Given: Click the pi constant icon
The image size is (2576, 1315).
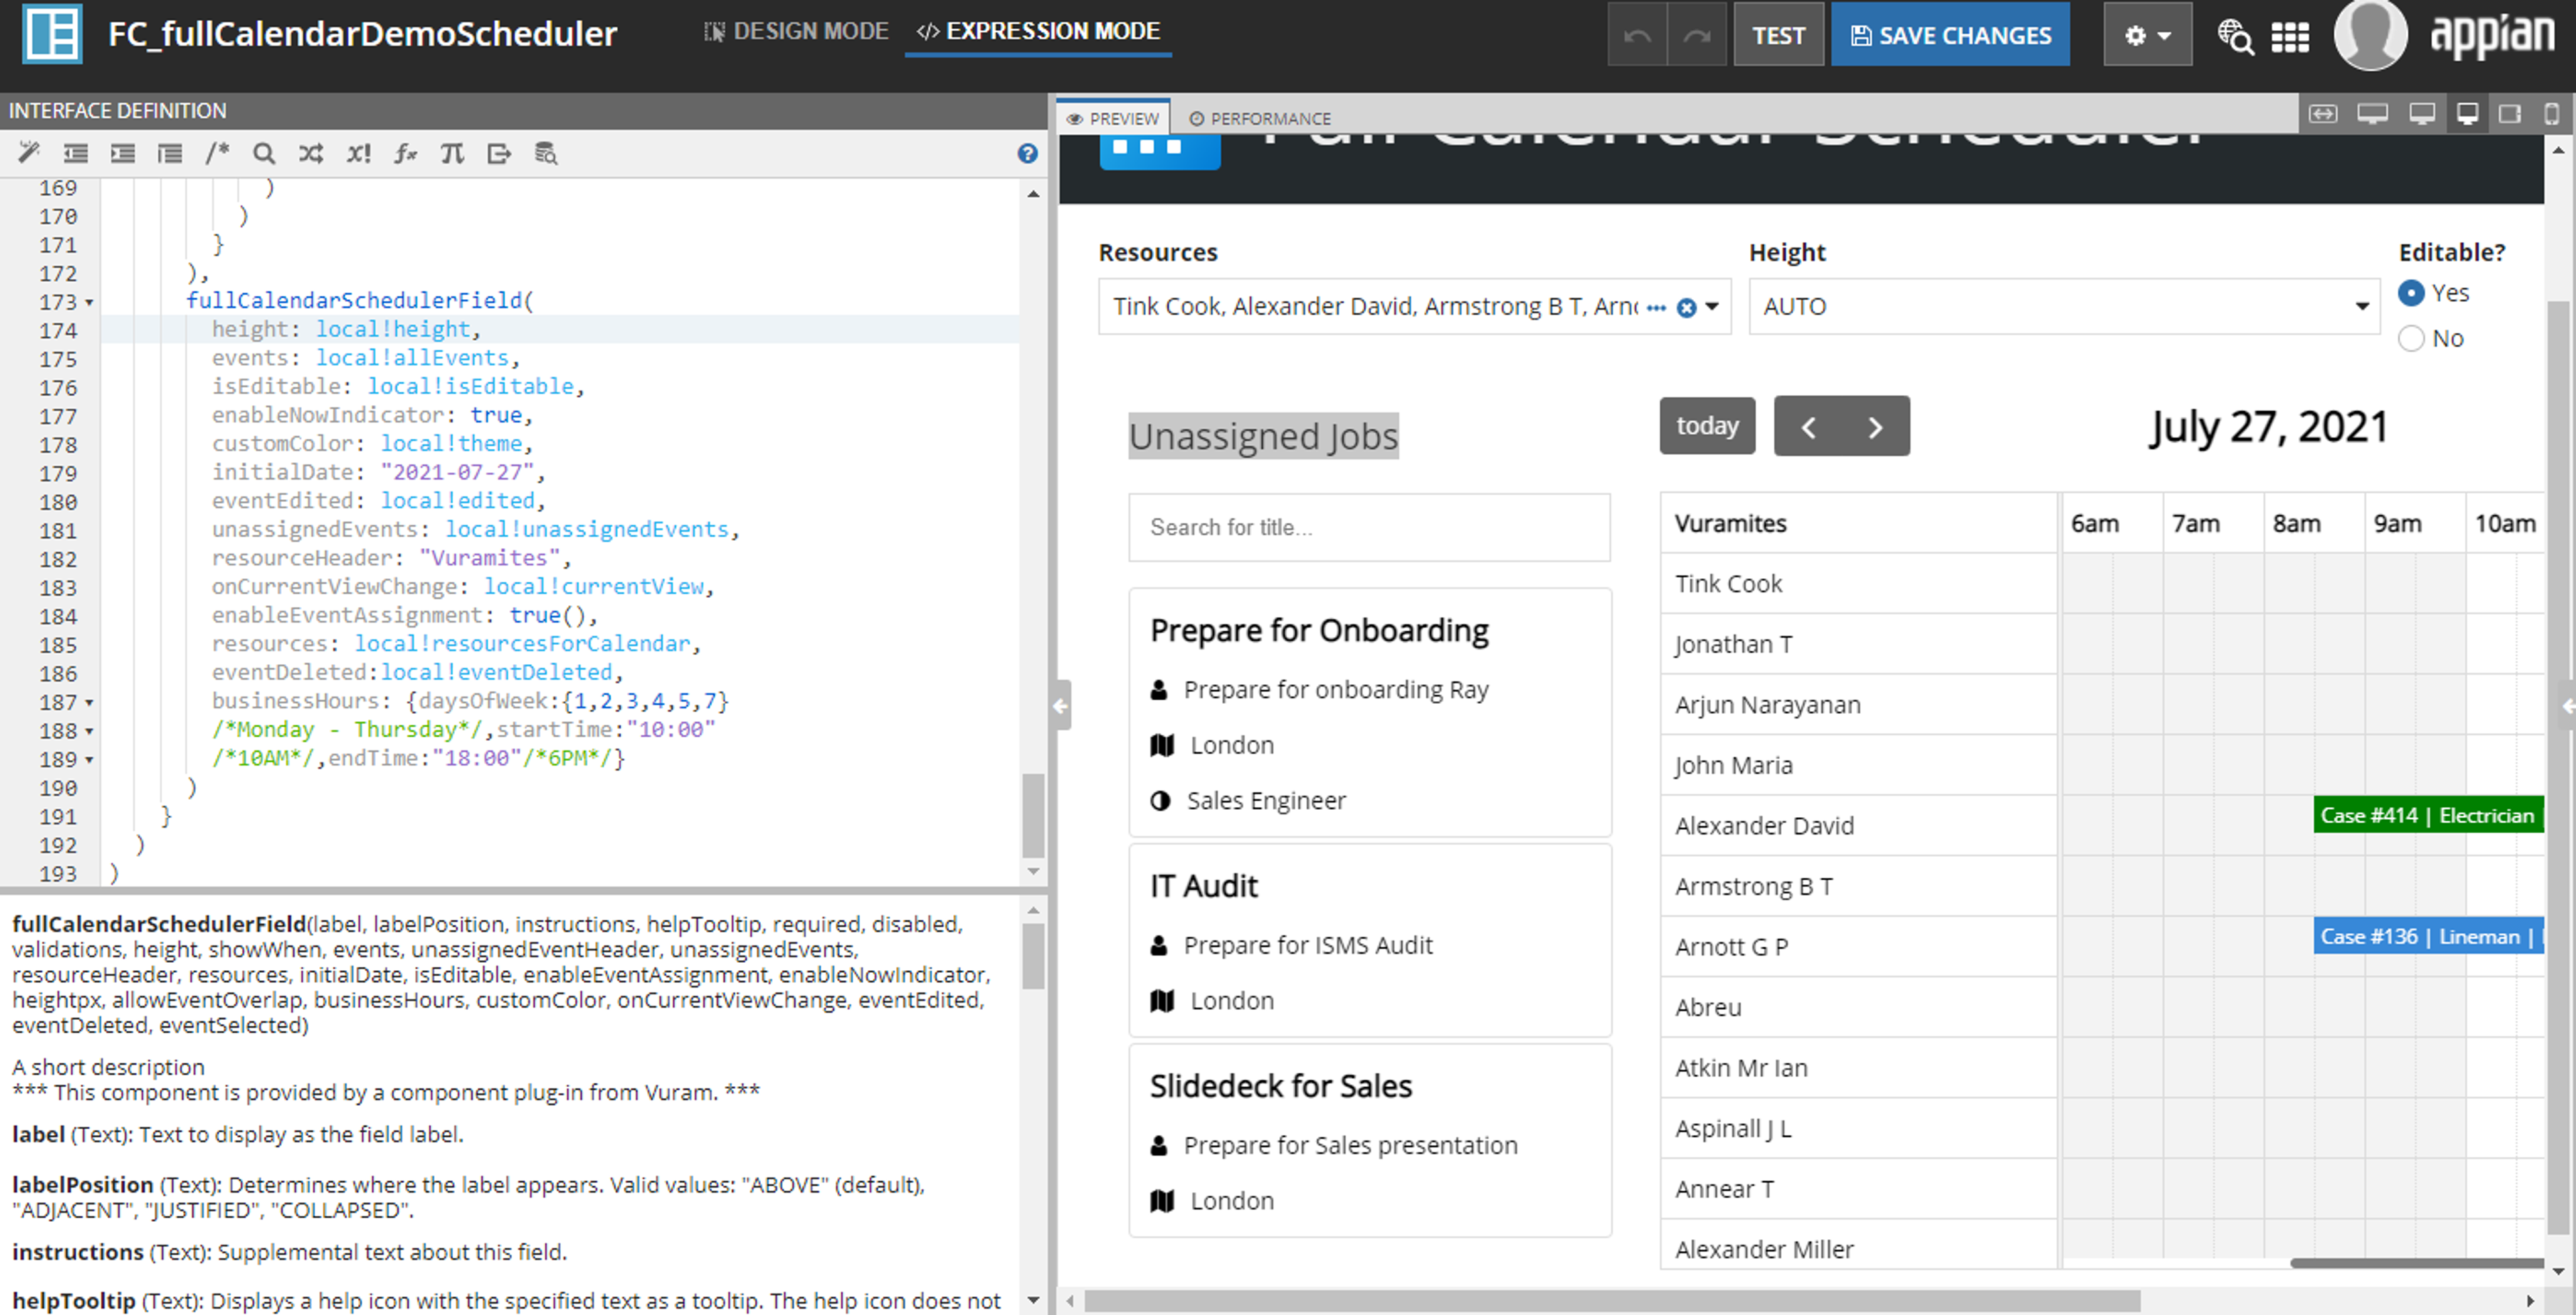Looking at the screenshot, I should [x=452, y=153].
